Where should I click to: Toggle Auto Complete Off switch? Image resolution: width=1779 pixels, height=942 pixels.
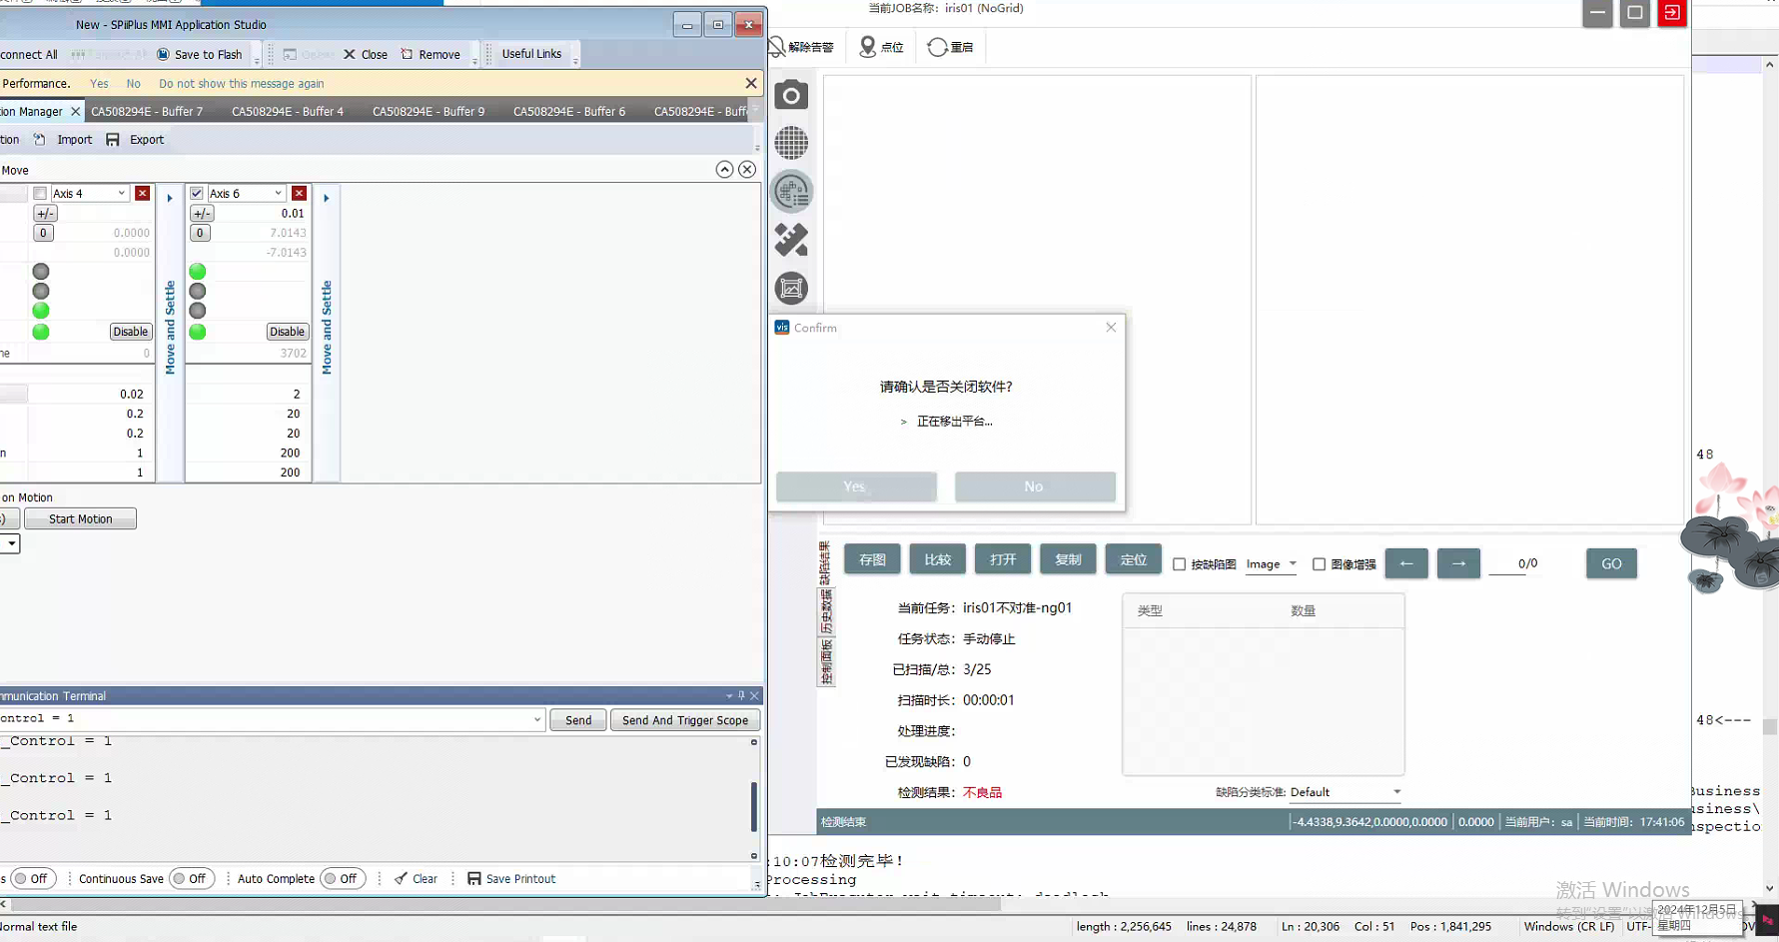point(342,879)
